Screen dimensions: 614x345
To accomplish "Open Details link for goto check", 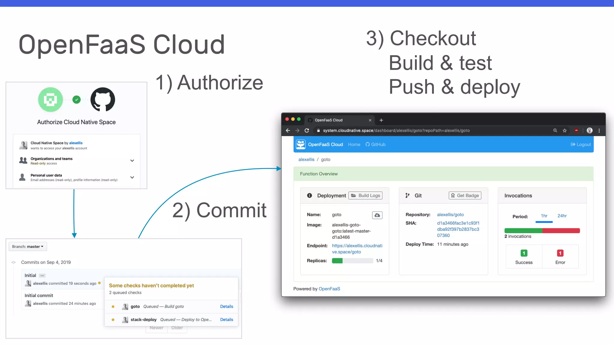I will pyautogui.click(x=227, y=306).
